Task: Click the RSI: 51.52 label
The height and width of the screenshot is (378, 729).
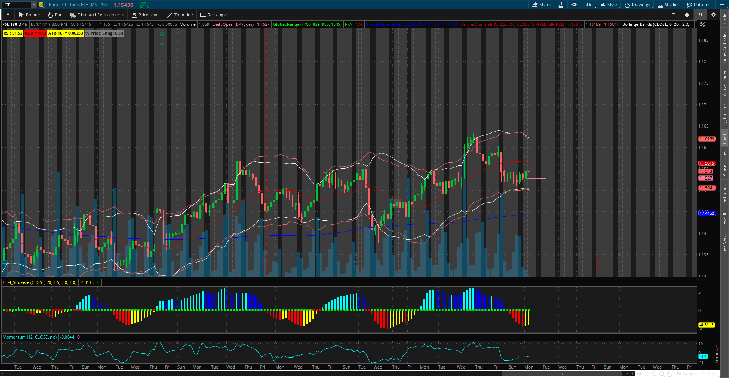Action: point(13,33)
